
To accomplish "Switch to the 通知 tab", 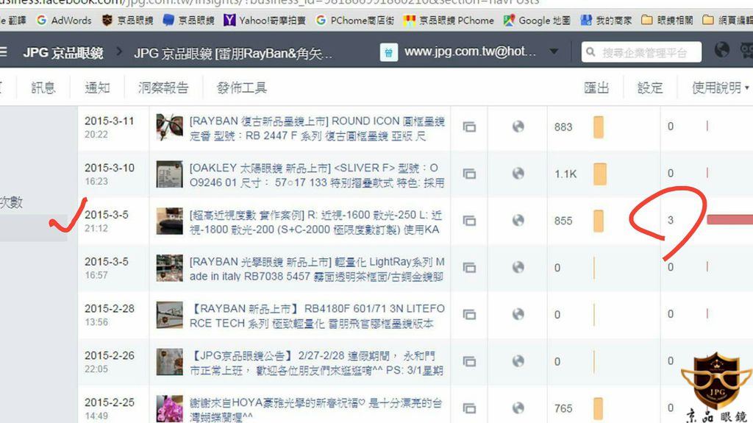I will (98, 88).
